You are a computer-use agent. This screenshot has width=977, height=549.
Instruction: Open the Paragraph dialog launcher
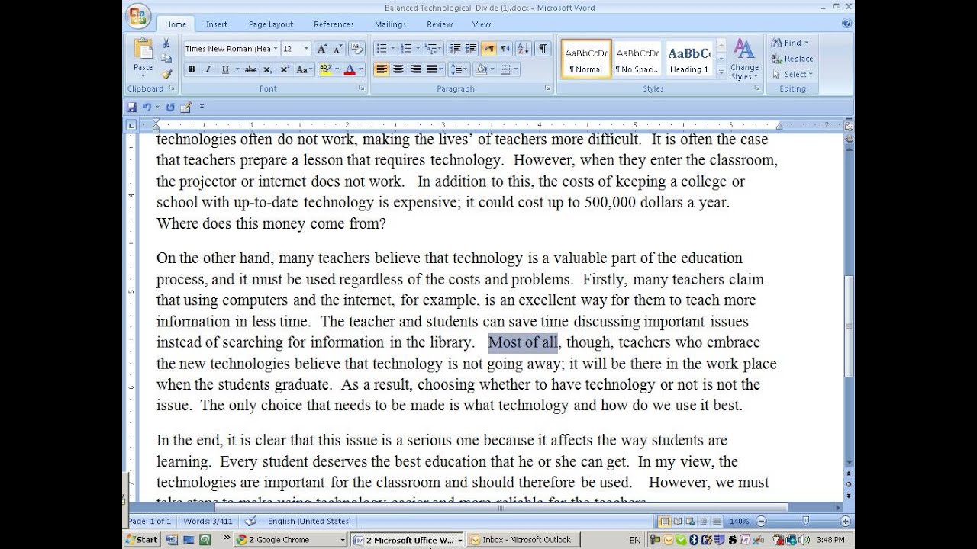pyautogui.click(x=548, y=88)
